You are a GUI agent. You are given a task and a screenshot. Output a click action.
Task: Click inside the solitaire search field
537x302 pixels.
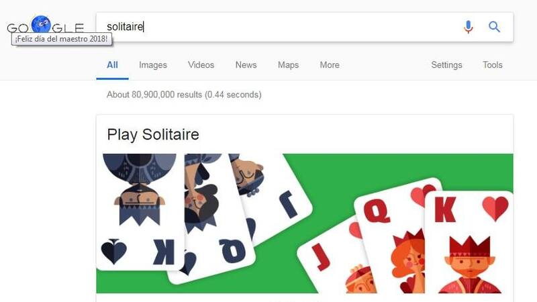pos(281,27)
